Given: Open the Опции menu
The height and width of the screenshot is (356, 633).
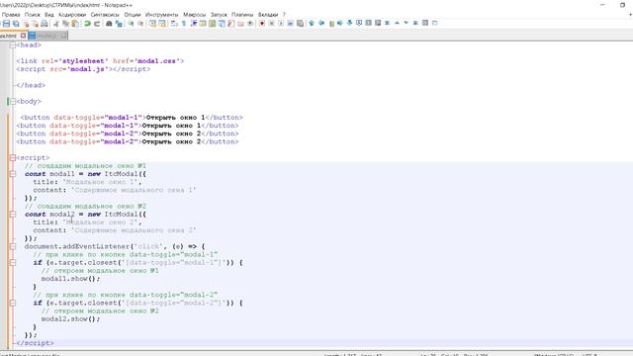Looking at the screenshot, I should point(132,15).
